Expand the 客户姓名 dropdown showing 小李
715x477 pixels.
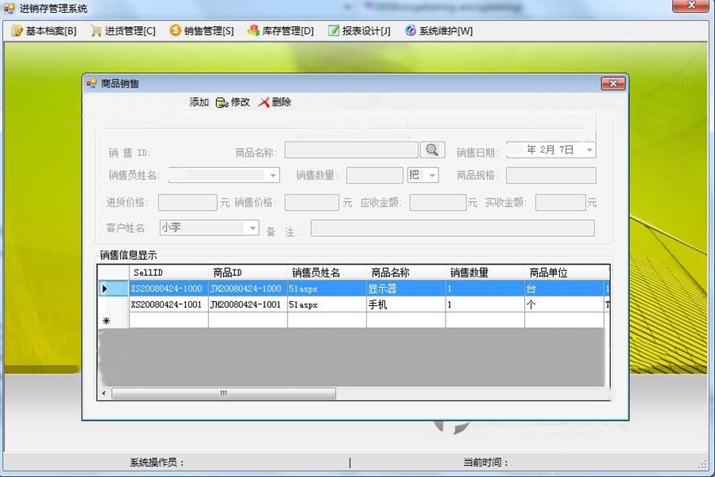pyautogui.click(x=252, y=228)
